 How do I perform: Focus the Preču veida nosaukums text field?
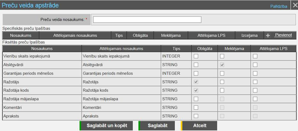click(x=147, y=20)
